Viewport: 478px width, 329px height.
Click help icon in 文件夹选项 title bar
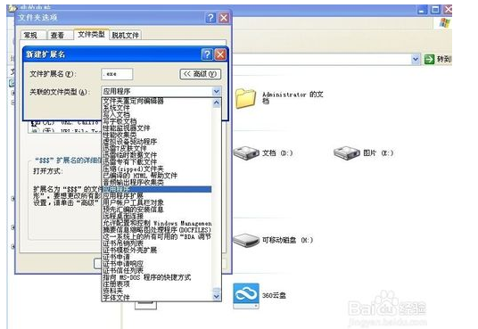point(210,18)
